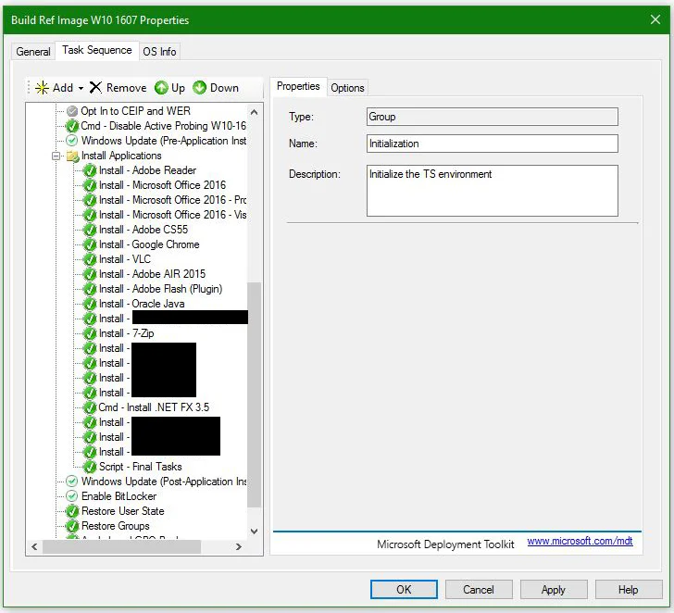Select 'Opt In to CEIP and WER' text
The height and width of the screenshot is (613, 674).
pyautogui.click(x=136, y=111)
